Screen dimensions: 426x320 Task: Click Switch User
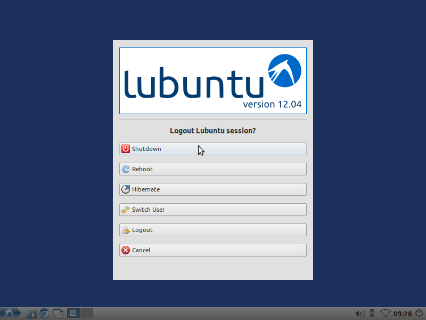point(212,210)
